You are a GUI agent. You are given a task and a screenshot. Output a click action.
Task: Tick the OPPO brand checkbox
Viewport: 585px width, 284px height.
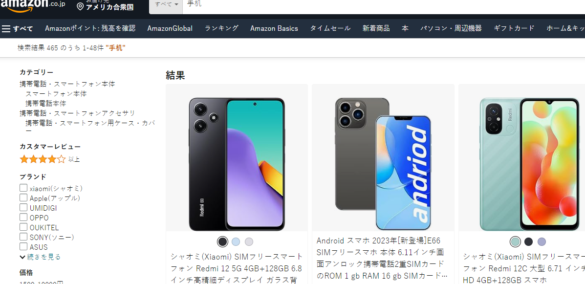pos(23,217)
